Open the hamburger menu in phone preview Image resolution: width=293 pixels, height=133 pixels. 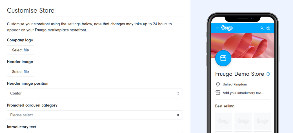tap(217, 28)
